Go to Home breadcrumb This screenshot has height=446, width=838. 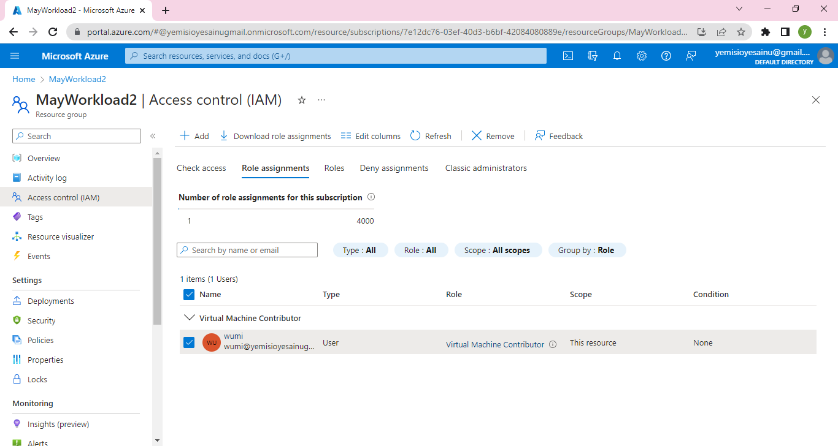pyautogui.click(x=24, y=79)
